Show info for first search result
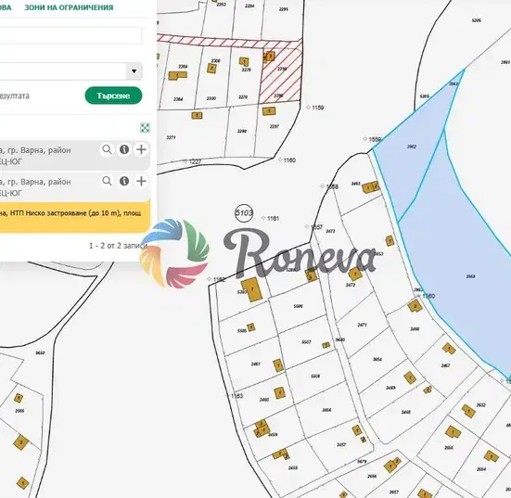The image size is (511, 498). (x=124, y=149)
